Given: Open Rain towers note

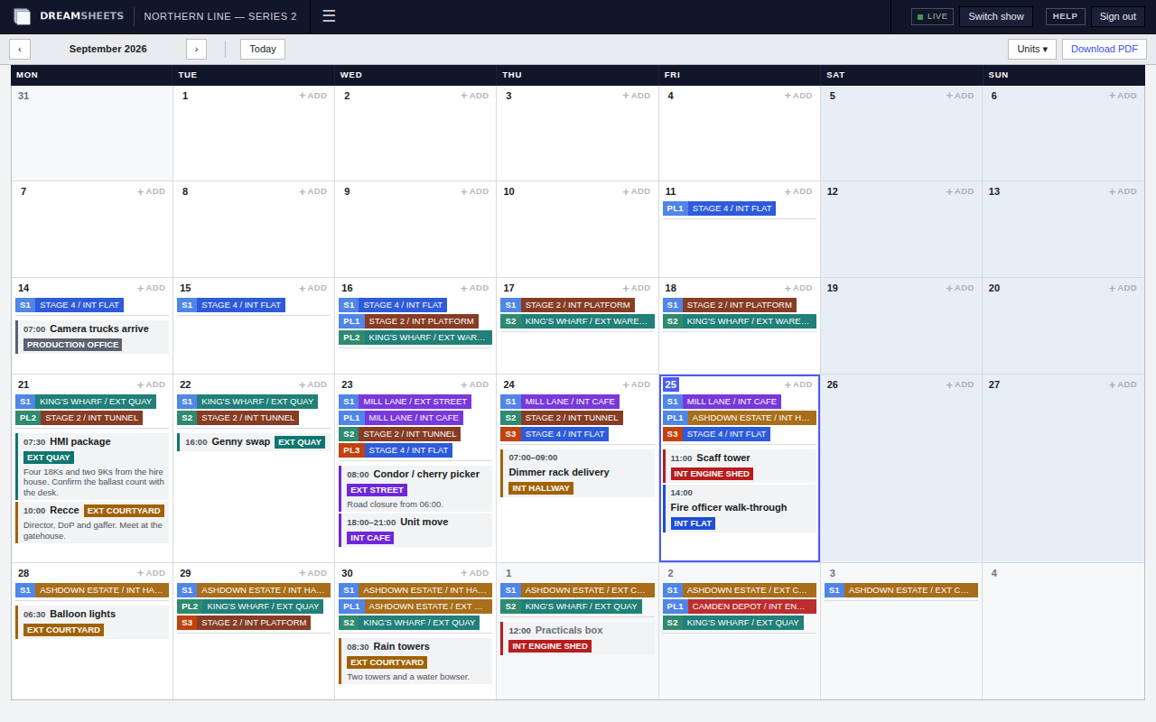Looking at the screenshot, I should (415, 661).
